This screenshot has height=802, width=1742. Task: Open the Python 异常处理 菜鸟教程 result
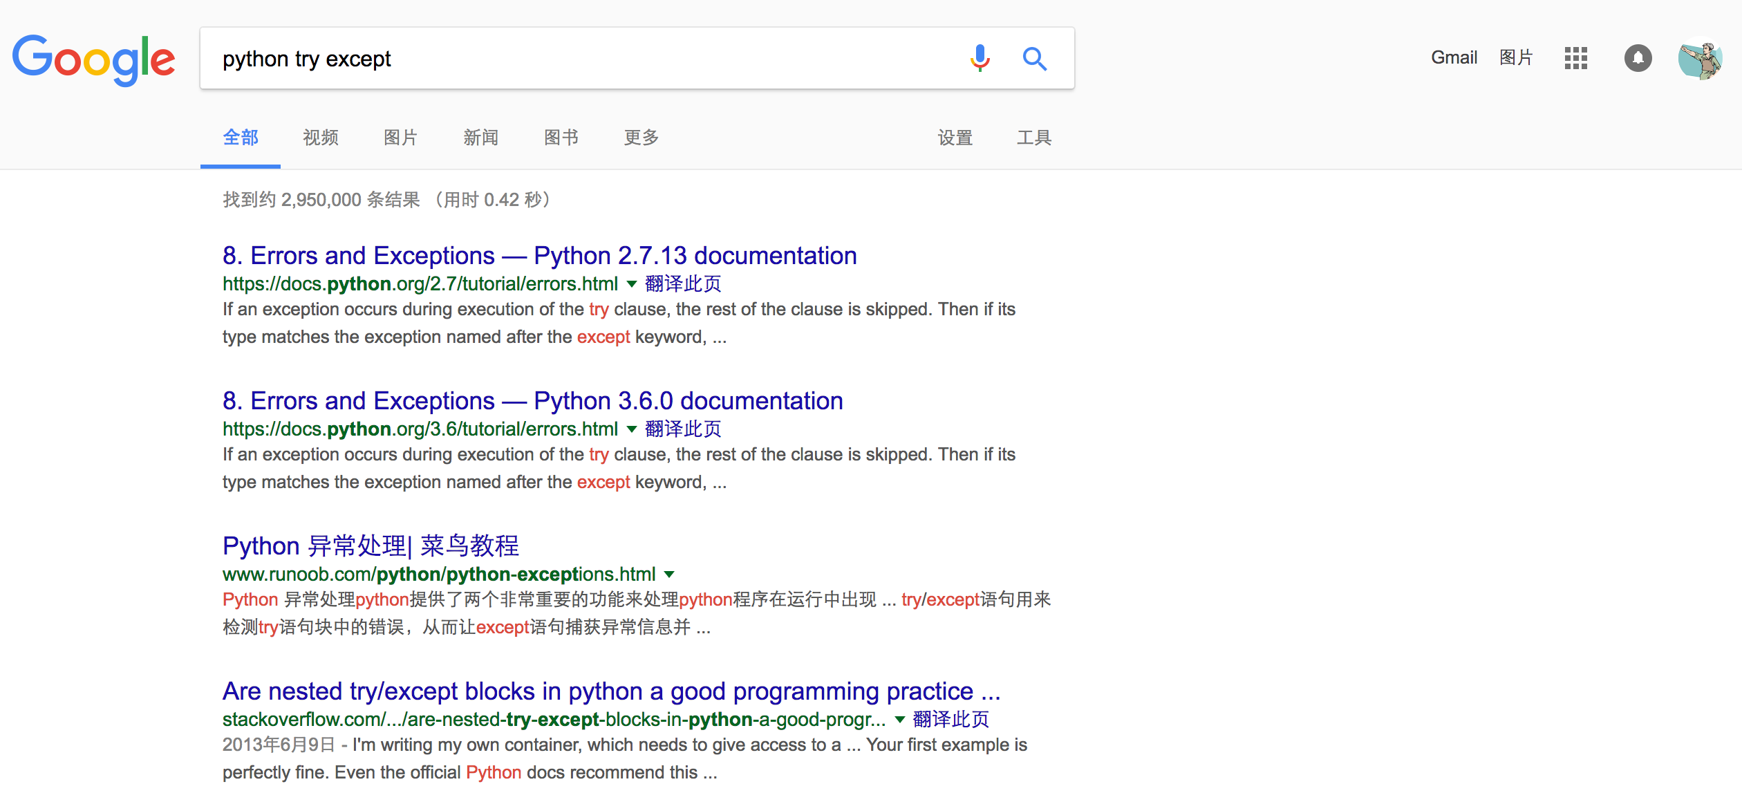[371, 546]
